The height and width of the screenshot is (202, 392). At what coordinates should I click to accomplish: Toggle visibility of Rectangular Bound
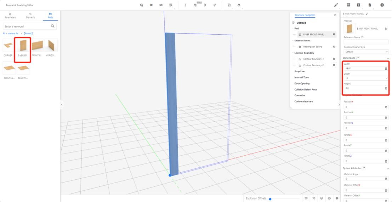(334, 47)
